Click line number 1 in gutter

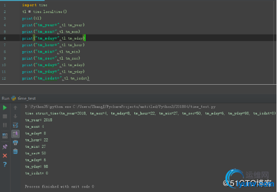click(4, 6)
